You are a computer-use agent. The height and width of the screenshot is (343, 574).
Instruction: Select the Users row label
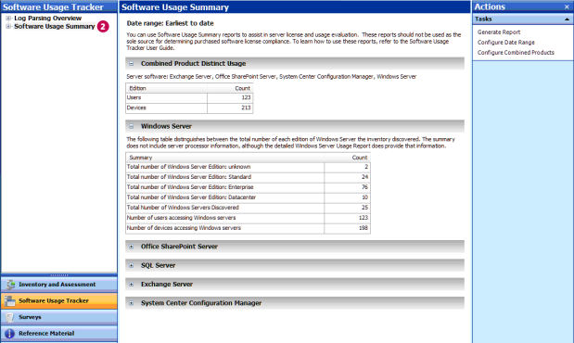click(x=134, y=97)
